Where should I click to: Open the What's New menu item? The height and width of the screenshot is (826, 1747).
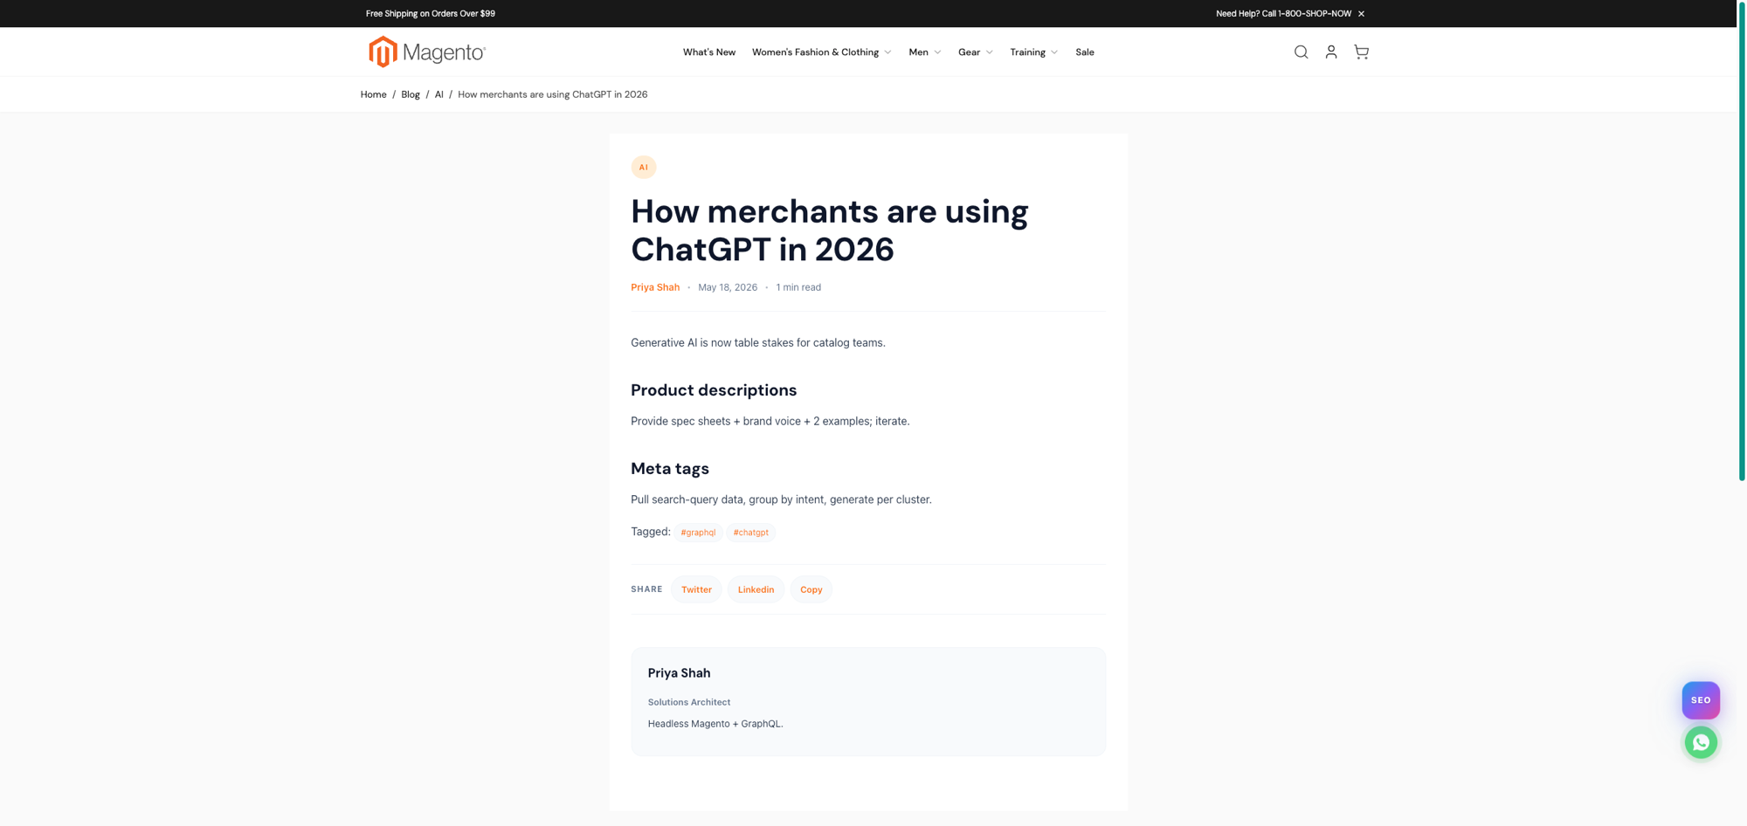tap(709, 52)
